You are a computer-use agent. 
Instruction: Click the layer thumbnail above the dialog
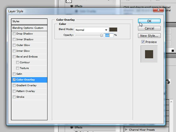69,1
